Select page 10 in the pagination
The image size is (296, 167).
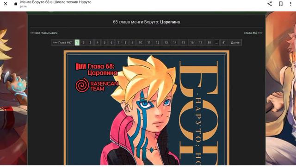point(141,43)
